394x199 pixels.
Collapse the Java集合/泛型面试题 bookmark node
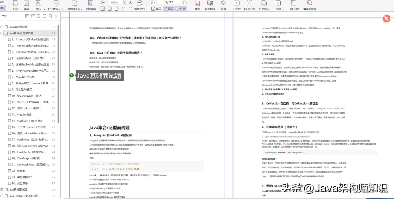tap(2, 33)
